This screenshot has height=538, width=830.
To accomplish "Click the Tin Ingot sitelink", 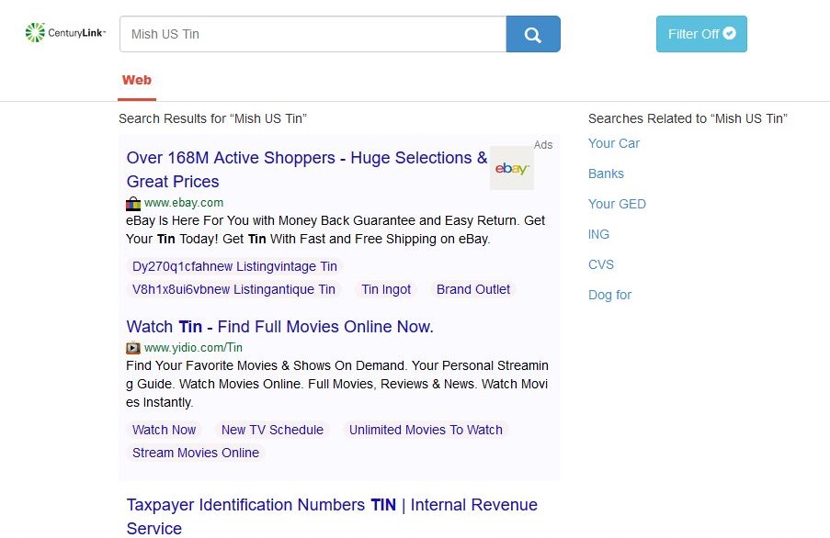I will (x=386, y=289).
